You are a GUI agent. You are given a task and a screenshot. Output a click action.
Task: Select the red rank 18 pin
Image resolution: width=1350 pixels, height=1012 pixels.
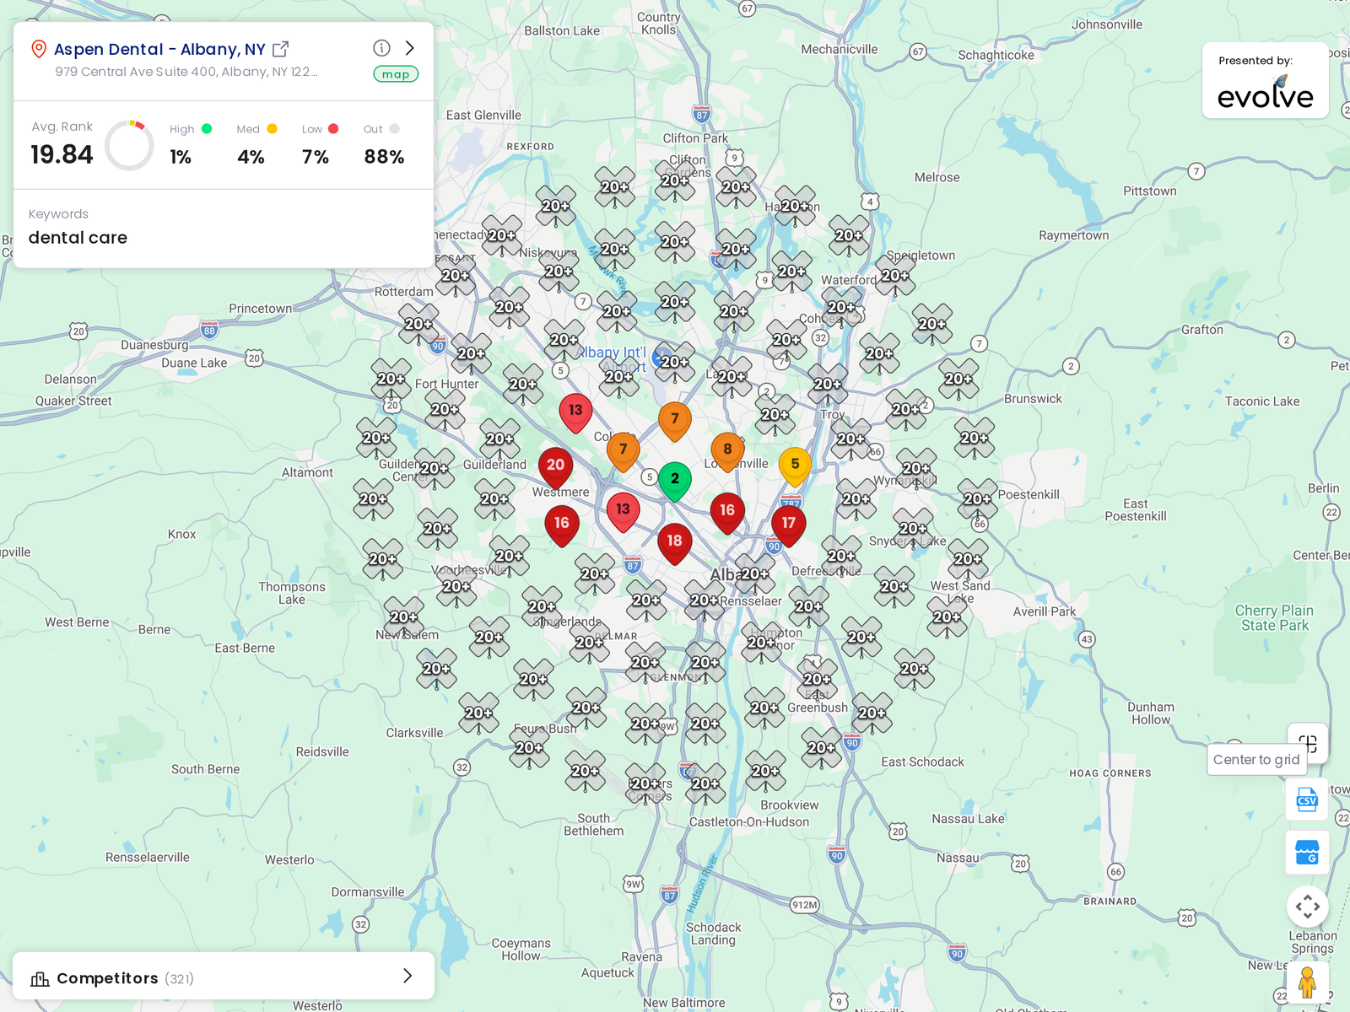674,544
